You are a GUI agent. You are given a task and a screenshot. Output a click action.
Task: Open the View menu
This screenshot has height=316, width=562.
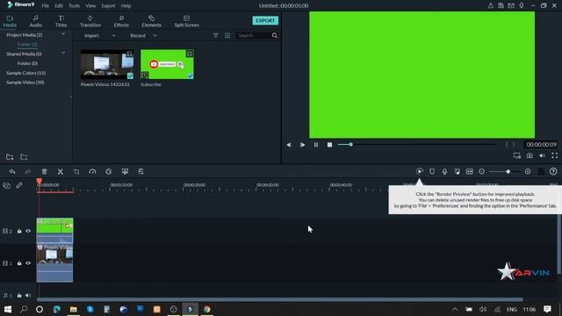click(x=90, y=6)
